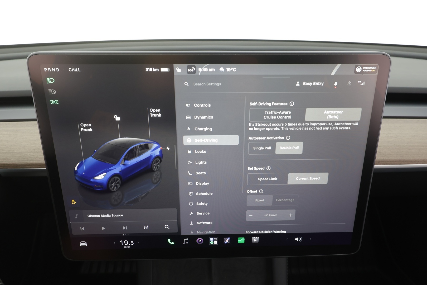
Task: Choose Single Pull activation
Action: pyautogui.click(x=262, y=148)
